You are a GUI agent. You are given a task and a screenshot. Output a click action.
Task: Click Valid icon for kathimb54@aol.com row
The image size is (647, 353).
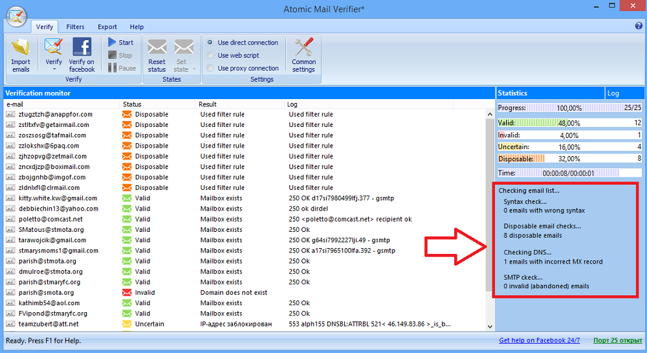point(127,303)
